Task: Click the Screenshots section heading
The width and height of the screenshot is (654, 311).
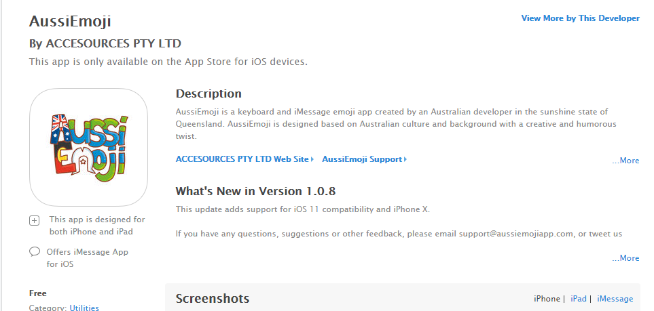Action: pyautogui.click(x=213, y=299)
